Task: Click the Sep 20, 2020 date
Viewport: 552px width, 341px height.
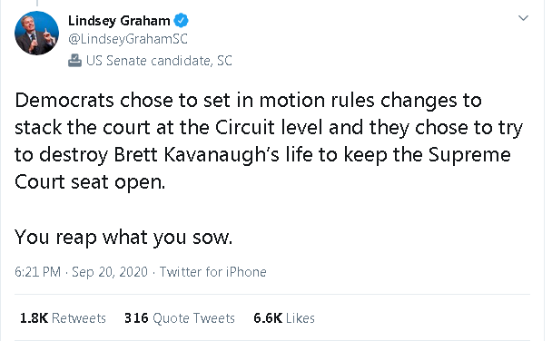Action: tap(110, 272)
